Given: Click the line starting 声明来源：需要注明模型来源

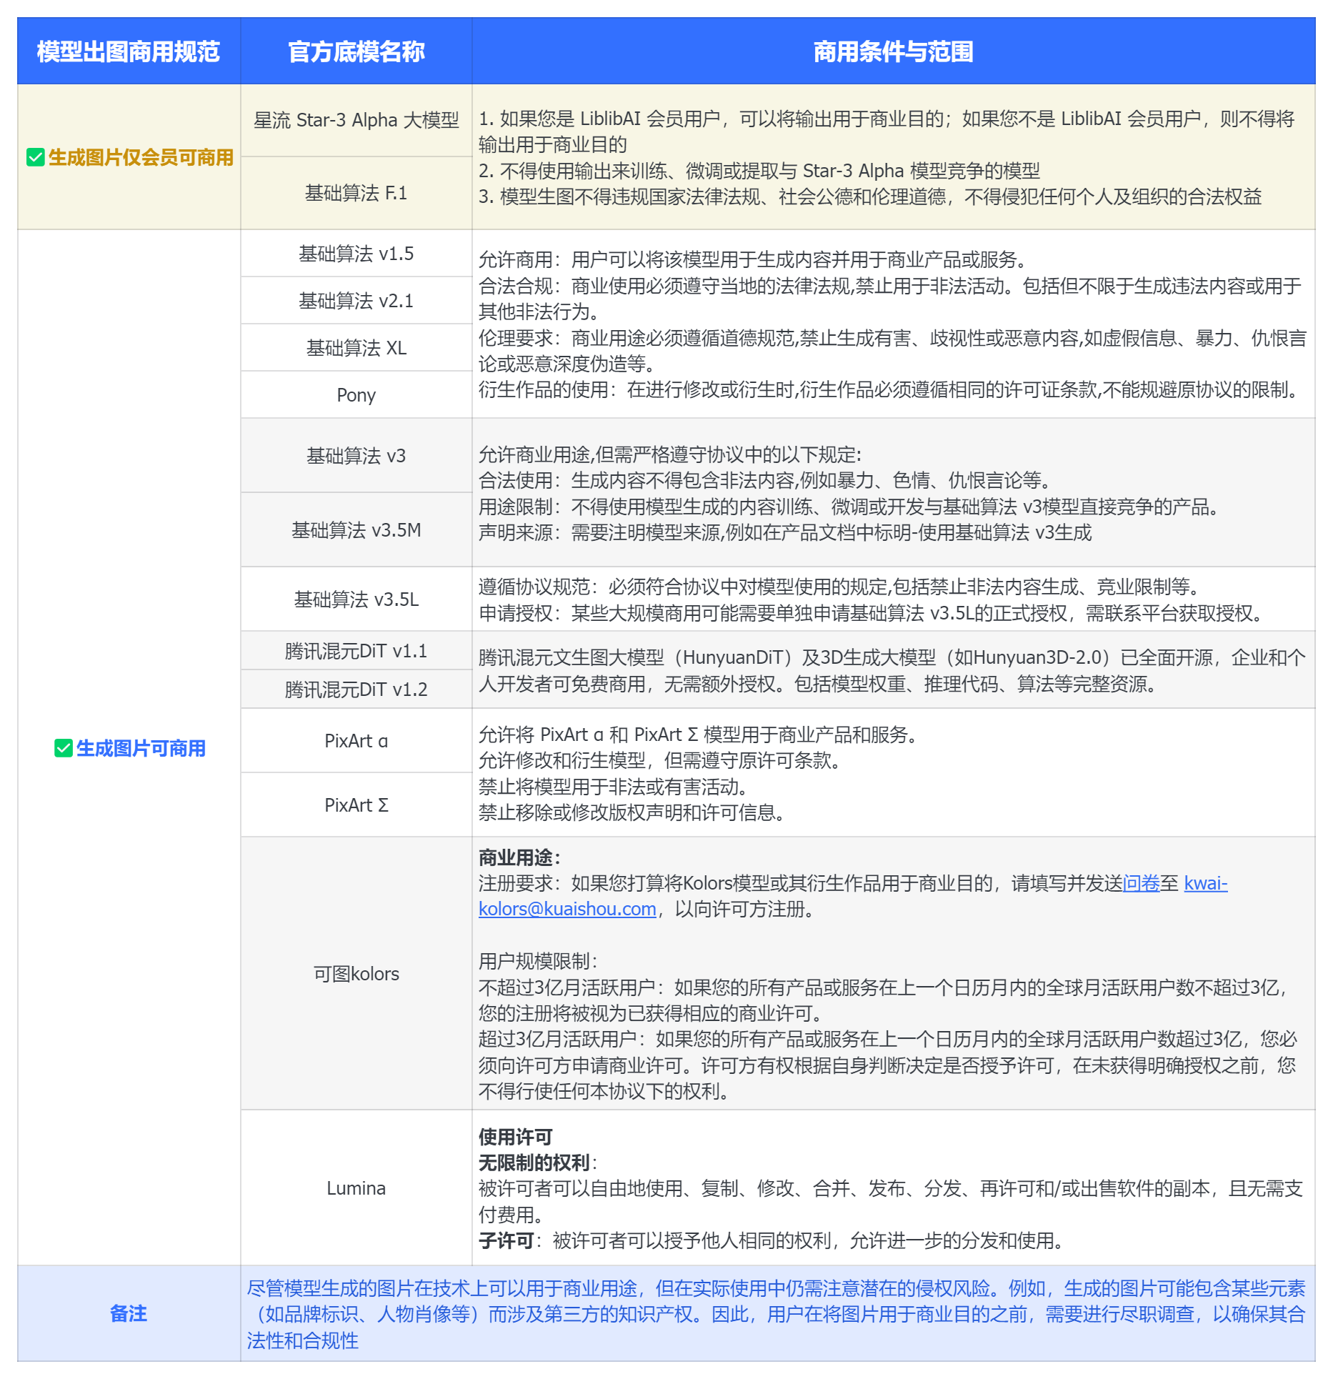Looking at the screenshot, I should point(785,532).
